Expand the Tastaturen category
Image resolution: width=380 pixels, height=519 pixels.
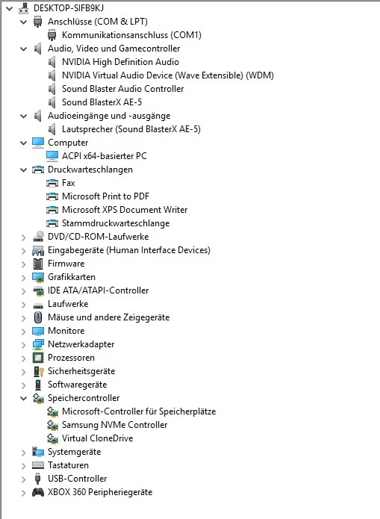[23, 466]
